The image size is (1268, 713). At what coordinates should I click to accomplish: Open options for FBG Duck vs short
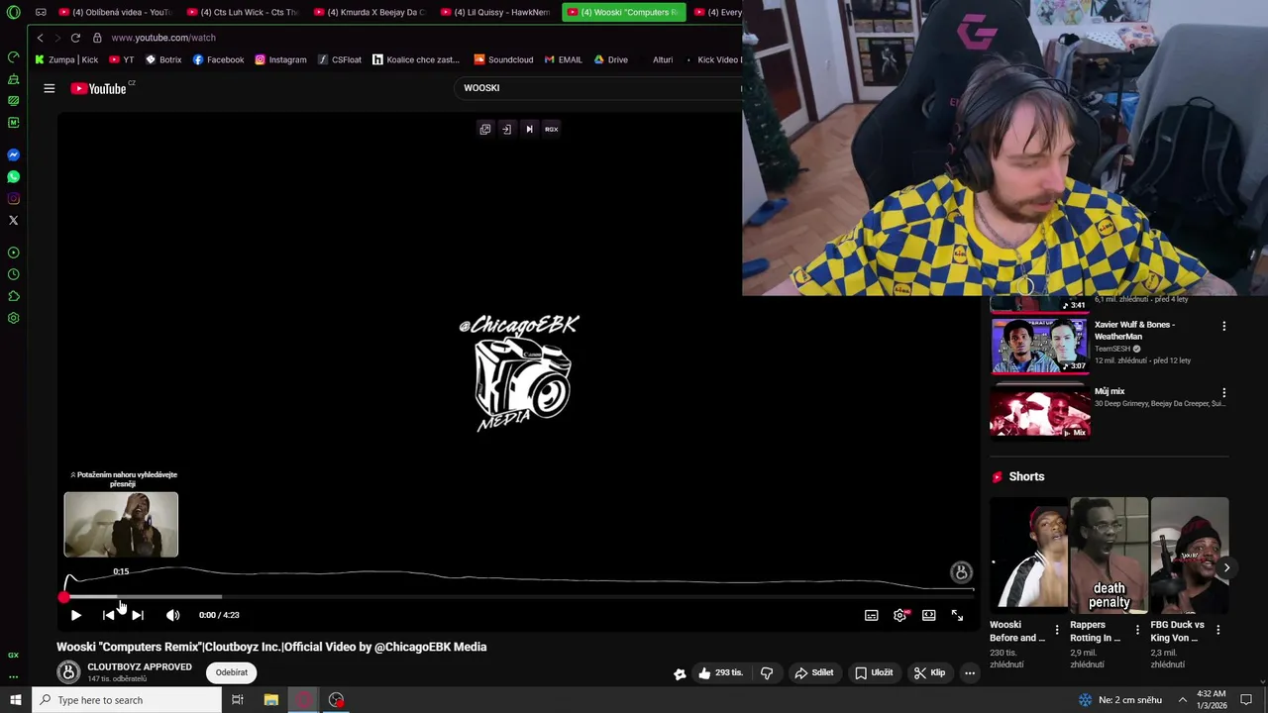tap(1218, 630)
